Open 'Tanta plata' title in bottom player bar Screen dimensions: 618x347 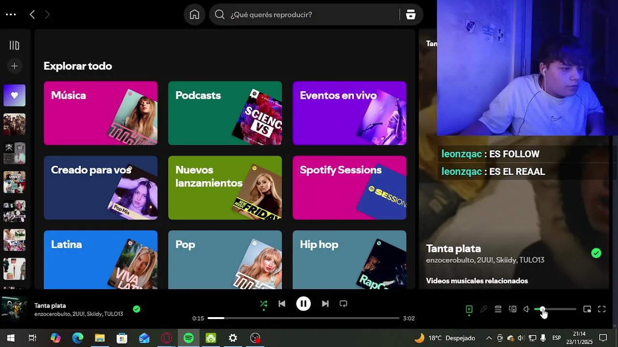tap(50, 306)
